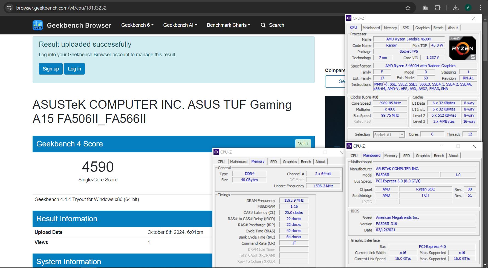Click the BIOS Version field FA506II.316

pyautogui.click(x=425, y=224)
